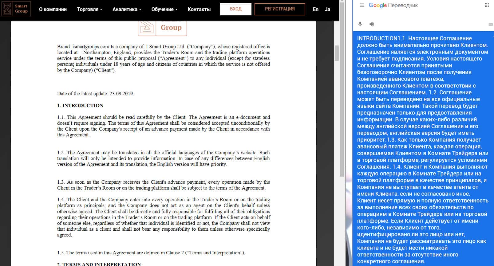The width and height of the screenshot is (494, 266).
Task: Click the Smart Group logo in the header
Action: pos(16,9)
